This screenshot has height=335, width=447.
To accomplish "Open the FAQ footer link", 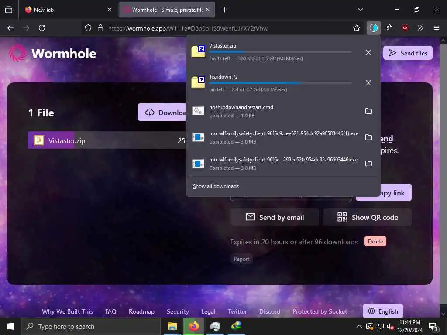I will pos(110,311).
